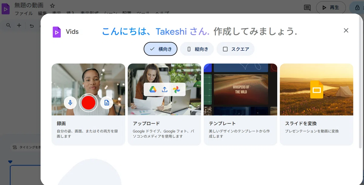Click the plus icon in the toolbar
364x185 pixels.
point(19,25)
